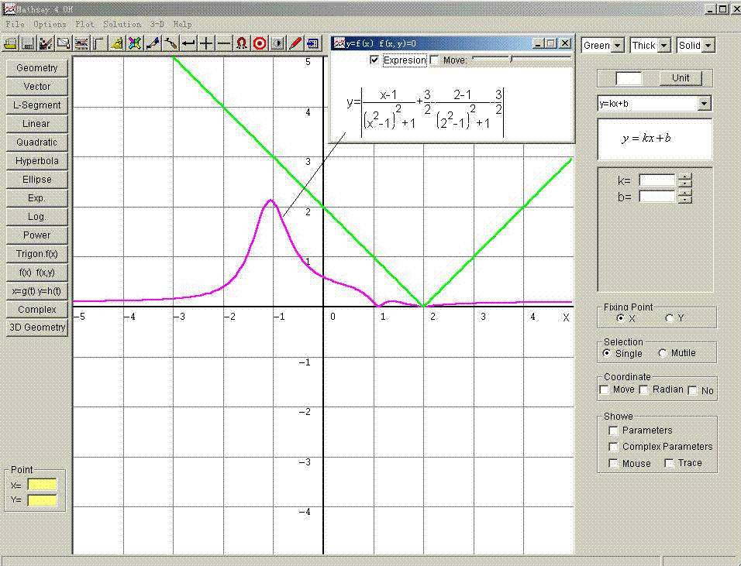Click the Quadratic button

[37, 142]
